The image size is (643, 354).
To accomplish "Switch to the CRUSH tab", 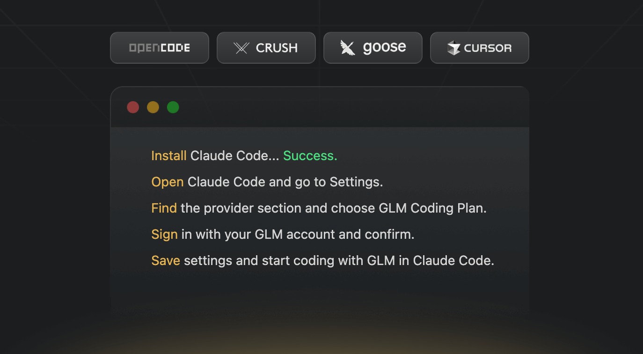I will (266, 48).
